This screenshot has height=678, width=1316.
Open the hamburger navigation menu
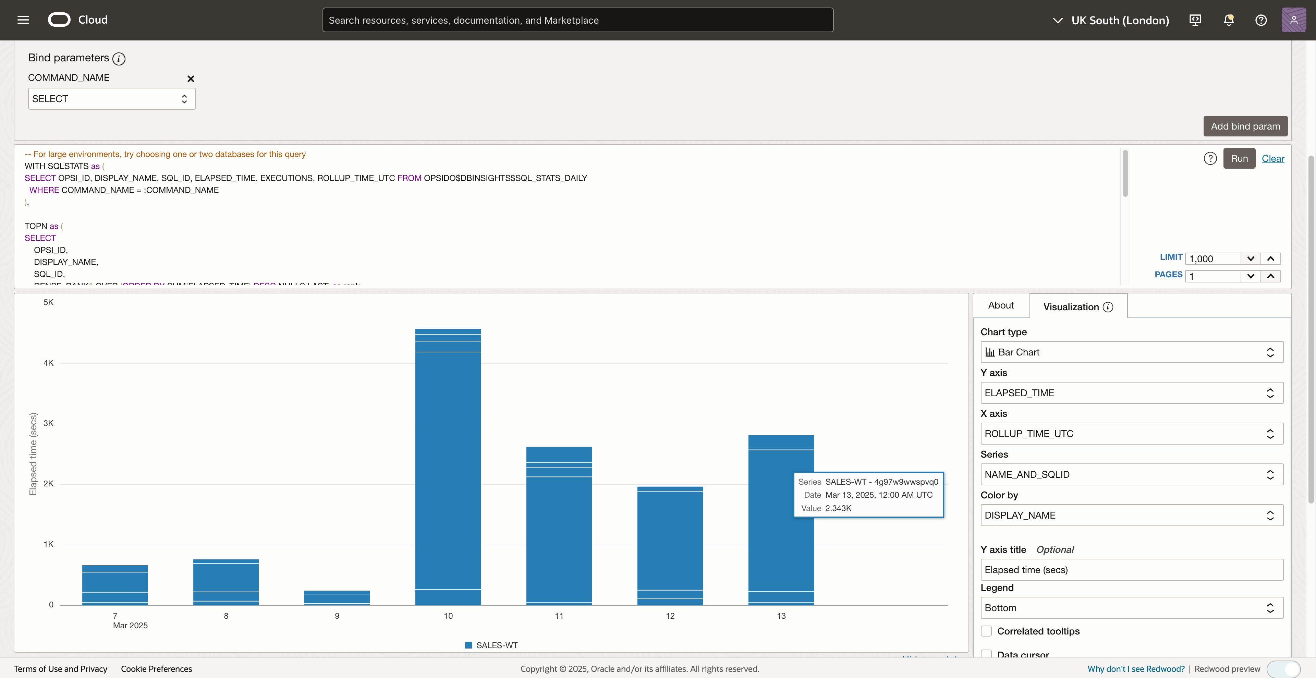click(x=23, y=20)
